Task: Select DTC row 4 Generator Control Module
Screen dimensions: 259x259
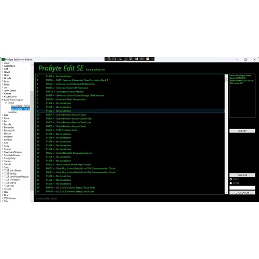Action: pyautogui.click(x=130, y=92)
